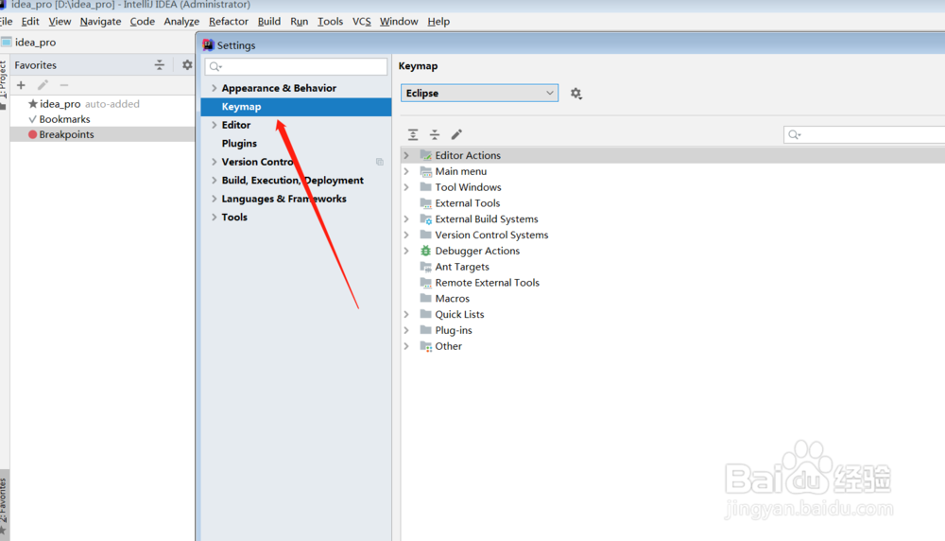Open the Analyze menu
Viewport: 945px width, 541px height.
pyautogui.click(x=181, y=21)
